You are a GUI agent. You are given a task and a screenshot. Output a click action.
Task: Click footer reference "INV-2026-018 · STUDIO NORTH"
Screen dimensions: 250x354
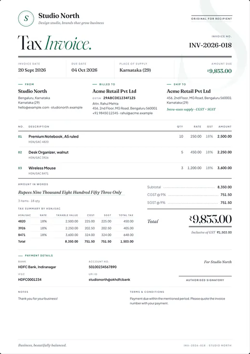[208, 346]
